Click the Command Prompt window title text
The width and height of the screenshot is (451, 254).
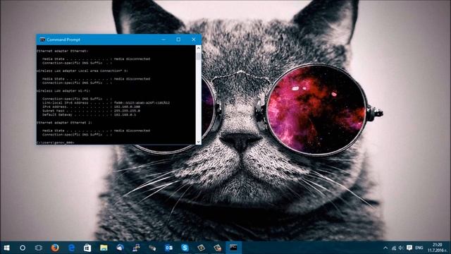coord(63,40)
